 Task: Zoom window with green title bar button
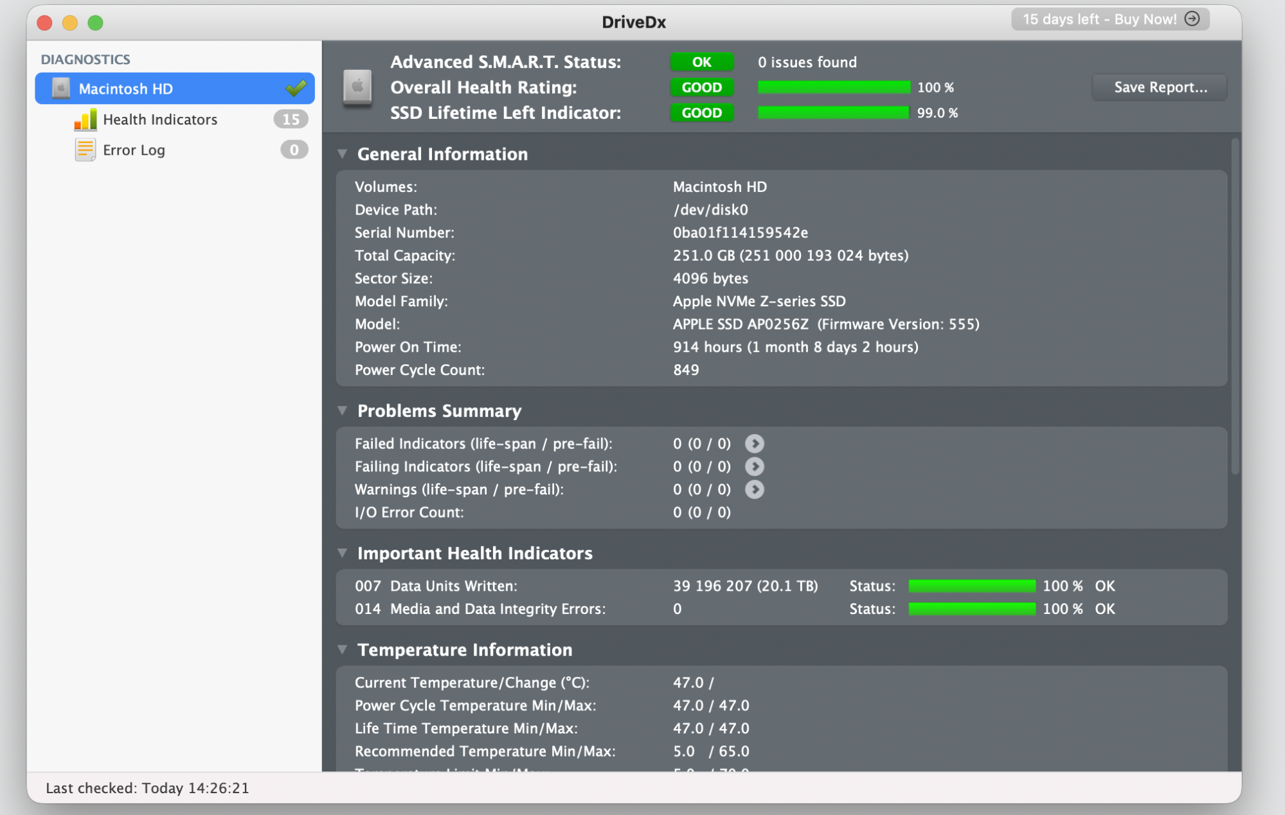tap(96, 23)
